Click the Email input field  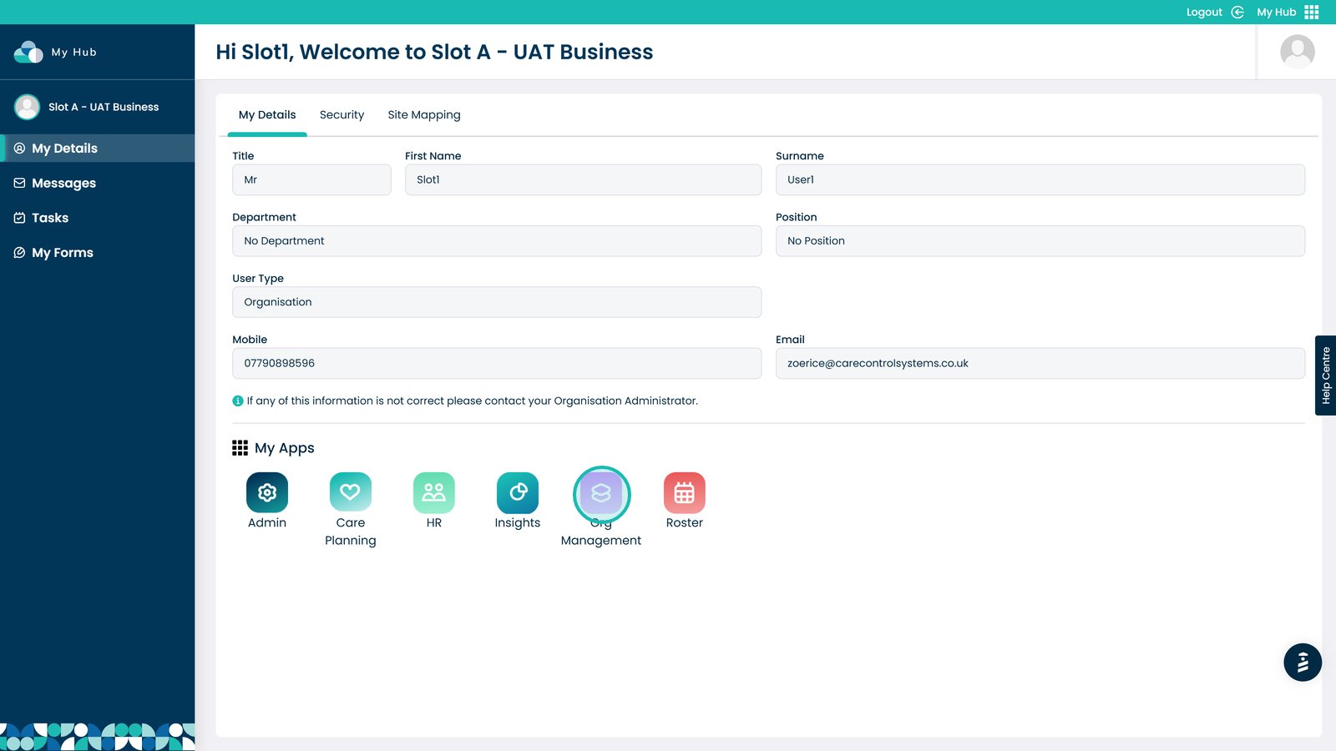pyautogui.click(x=1040, y=364)
